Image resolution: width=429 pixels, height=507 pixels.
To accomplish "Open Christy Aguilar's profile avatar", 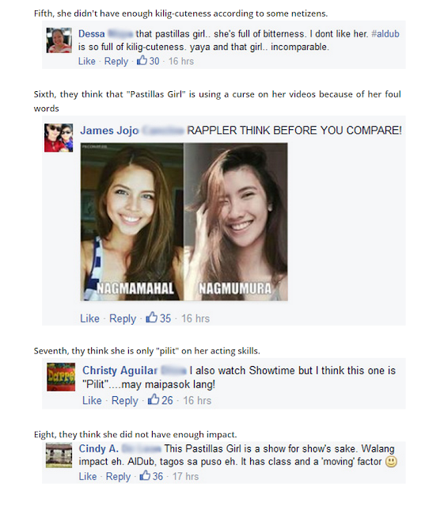I will pos(61,377).
